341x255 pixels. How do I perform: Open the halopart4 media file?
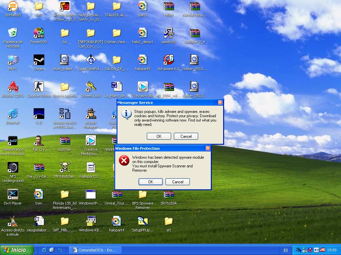pyautogui.click(x=117, y=221)
